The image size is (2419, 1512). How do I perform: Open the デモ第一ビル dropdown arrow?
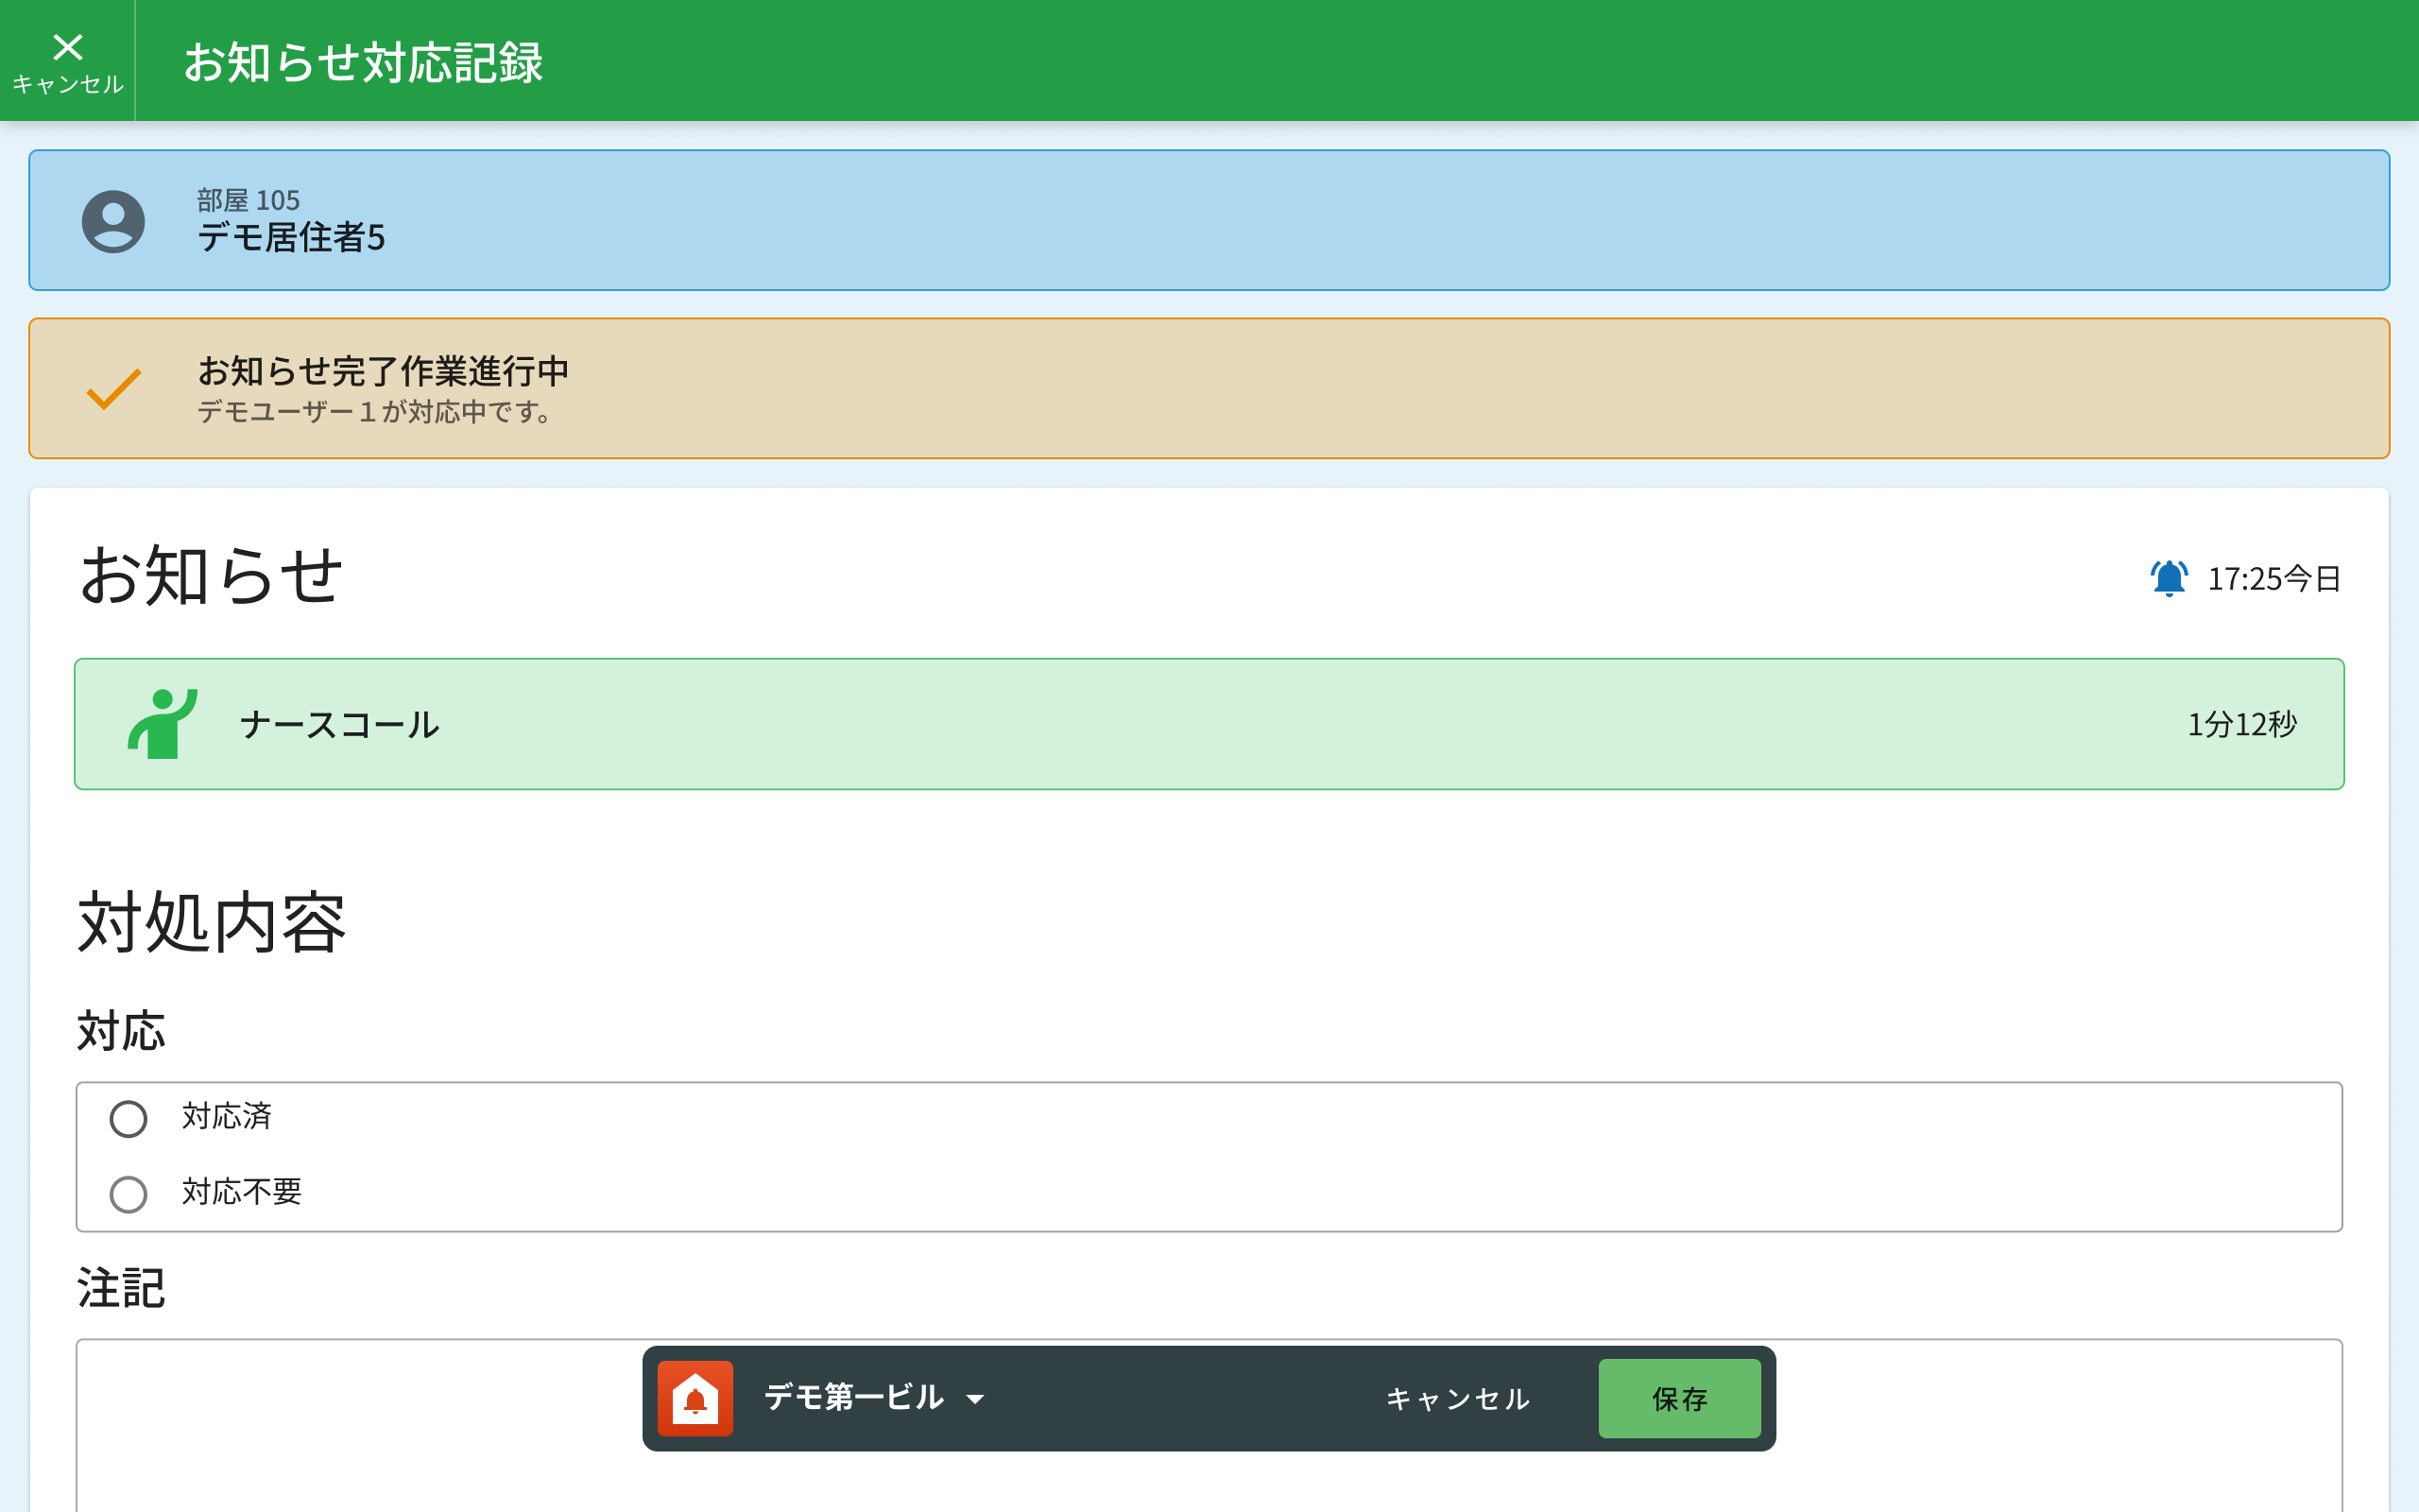(x=975, y=1399)
